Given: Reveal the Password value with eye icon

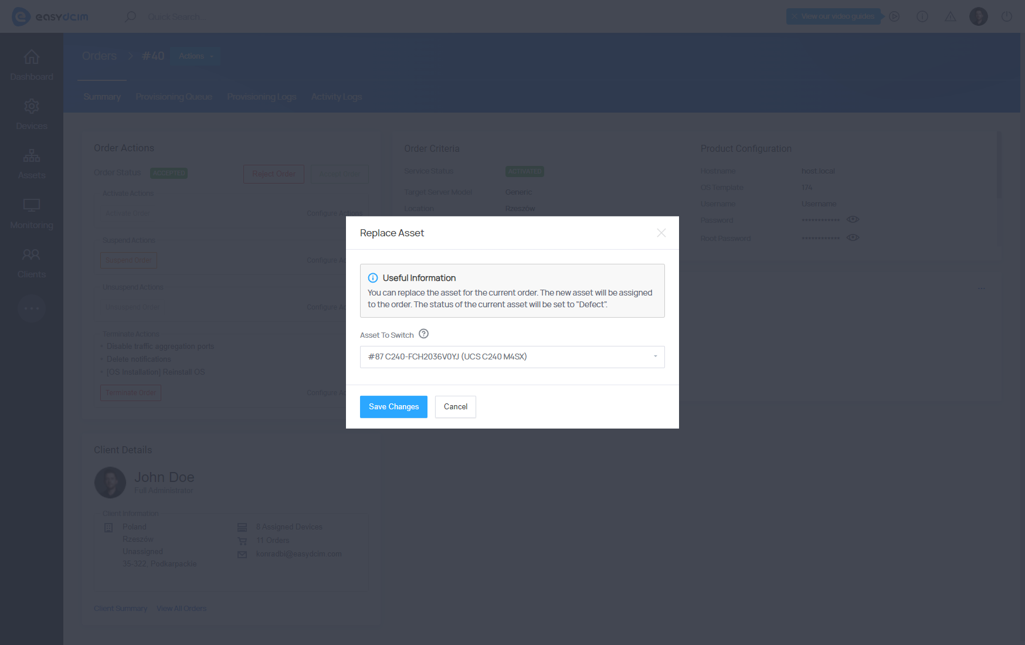Looking at the screenshot, I should [x=853, y=219].
